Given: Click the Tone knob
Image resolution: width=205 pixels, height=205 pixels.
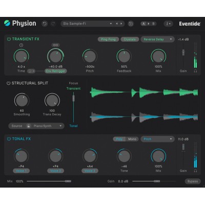Looking at the screenshot, I should tap(124, 156).
